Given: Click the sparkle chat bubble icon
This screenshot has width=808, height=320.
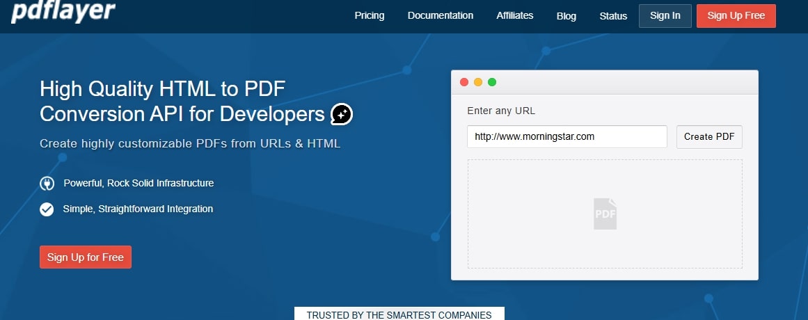Looking at the screenshot, I should point(342,114).
